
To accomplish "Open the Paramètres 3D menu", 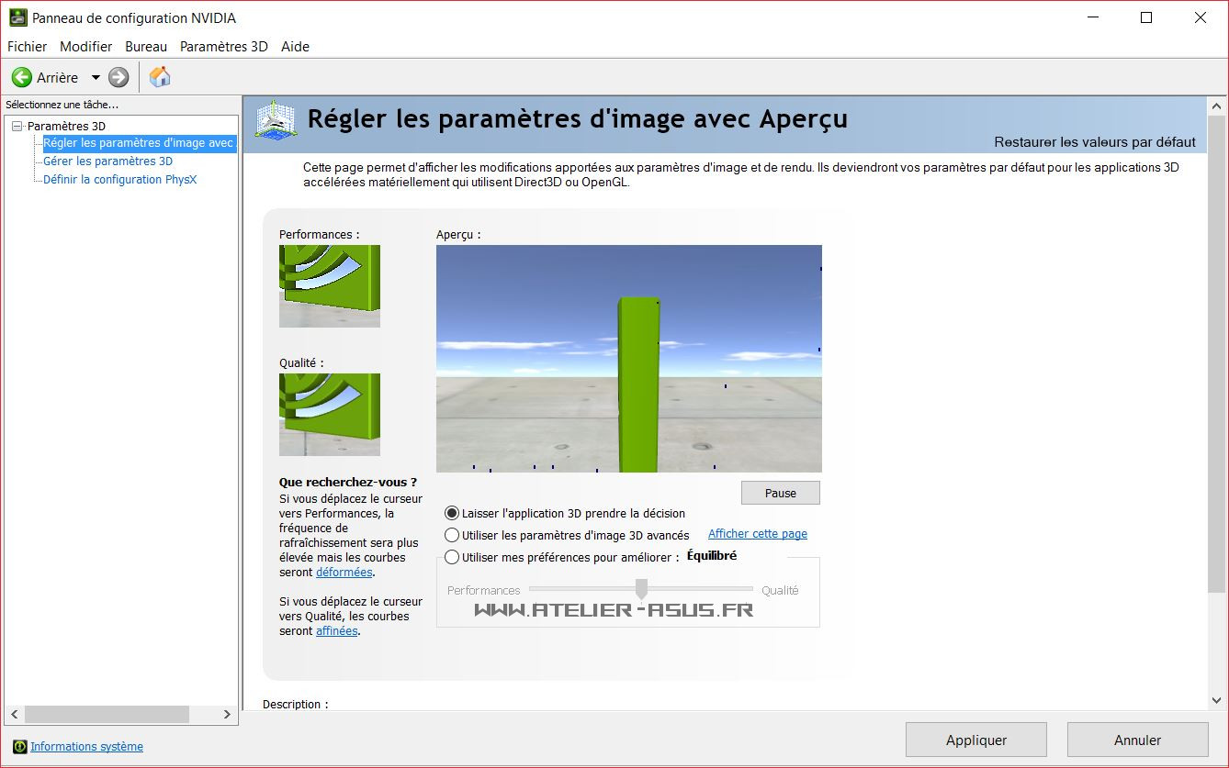I will [224, 46].
